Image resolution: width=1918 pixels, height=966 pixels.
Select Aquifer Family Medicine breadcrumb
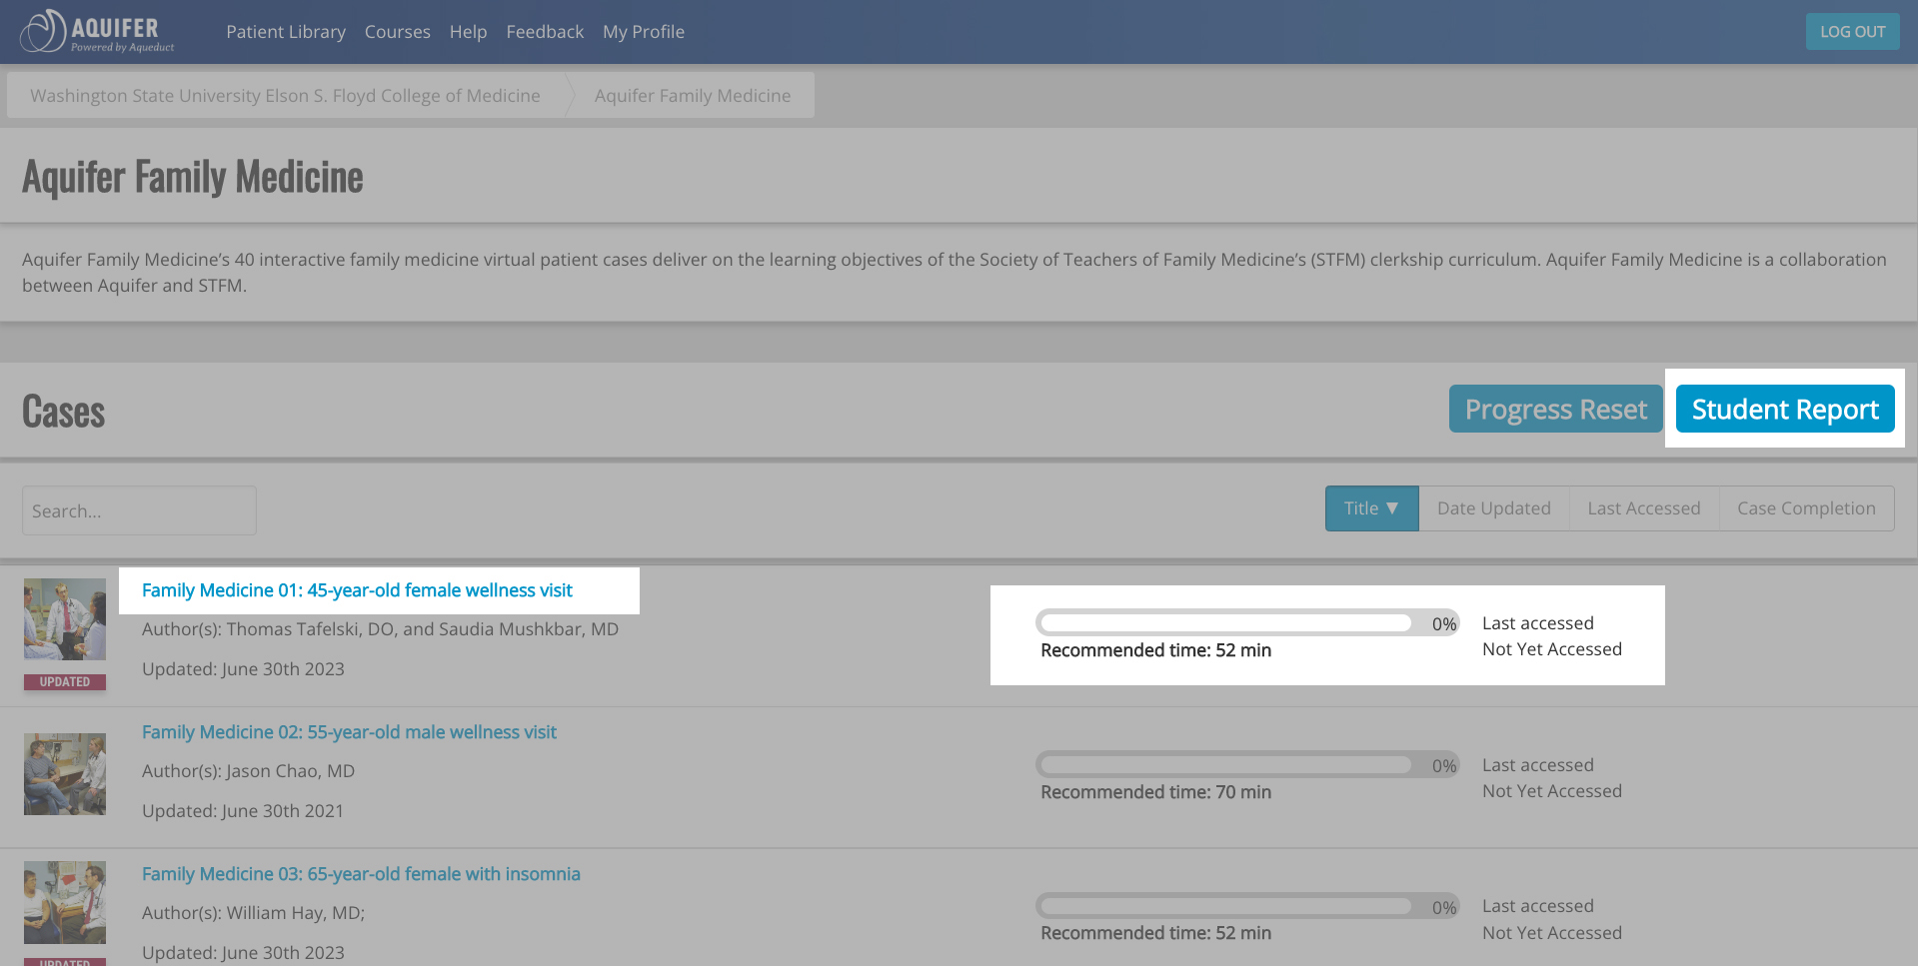[693, 96]
